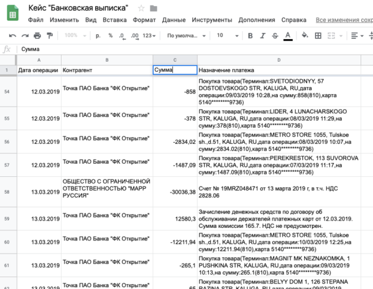Select column C header
373x289 pixels.
(175, 60)
